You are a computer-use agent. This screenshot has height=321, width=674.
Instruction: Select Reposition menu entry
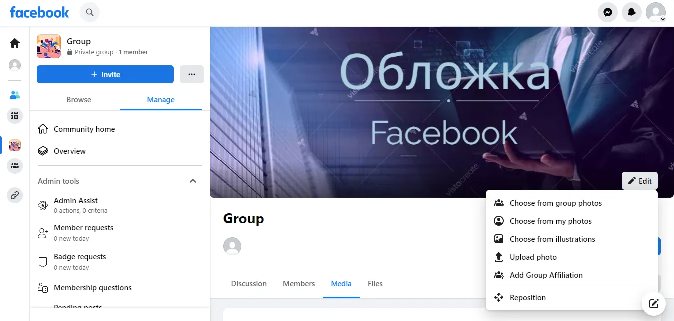pos(572,298)
